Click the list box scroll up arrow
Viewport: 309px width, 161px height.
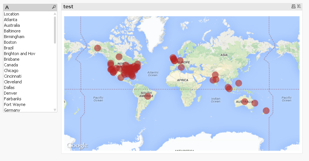pyautogui.click(x=55, y=14)
